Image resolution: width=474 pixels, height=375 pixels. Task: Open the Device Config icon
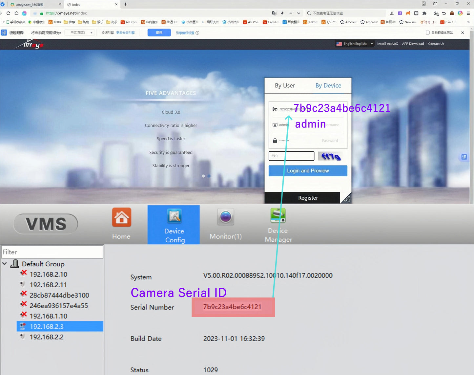175,217
